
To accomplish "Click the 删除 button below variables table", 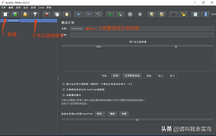I will [x=149, y=76].
